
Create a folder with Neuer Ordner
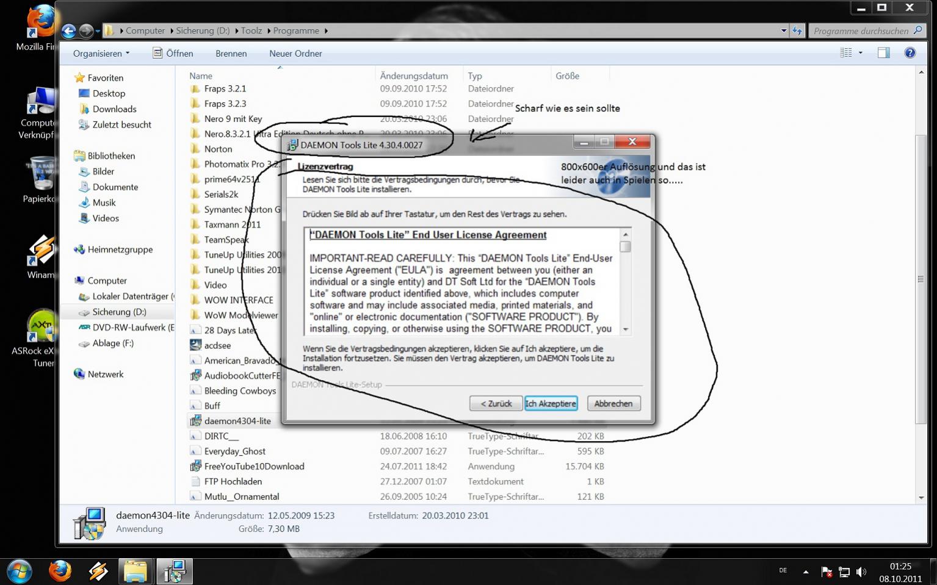point(295,53)
